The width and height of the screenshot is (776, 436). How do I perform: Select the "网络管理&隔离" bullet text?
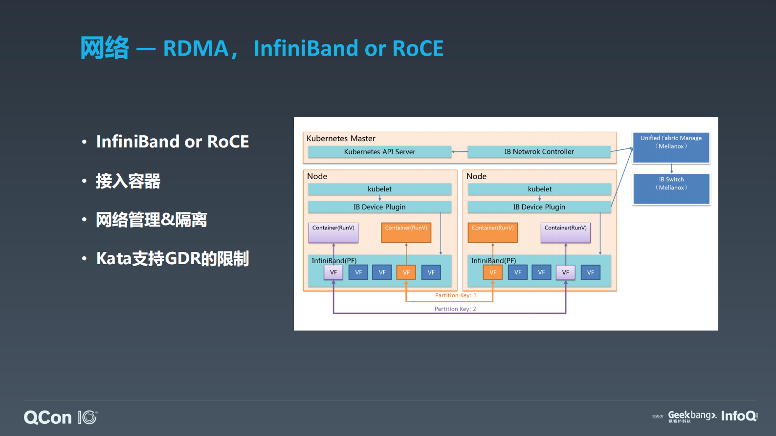point(151,220)
